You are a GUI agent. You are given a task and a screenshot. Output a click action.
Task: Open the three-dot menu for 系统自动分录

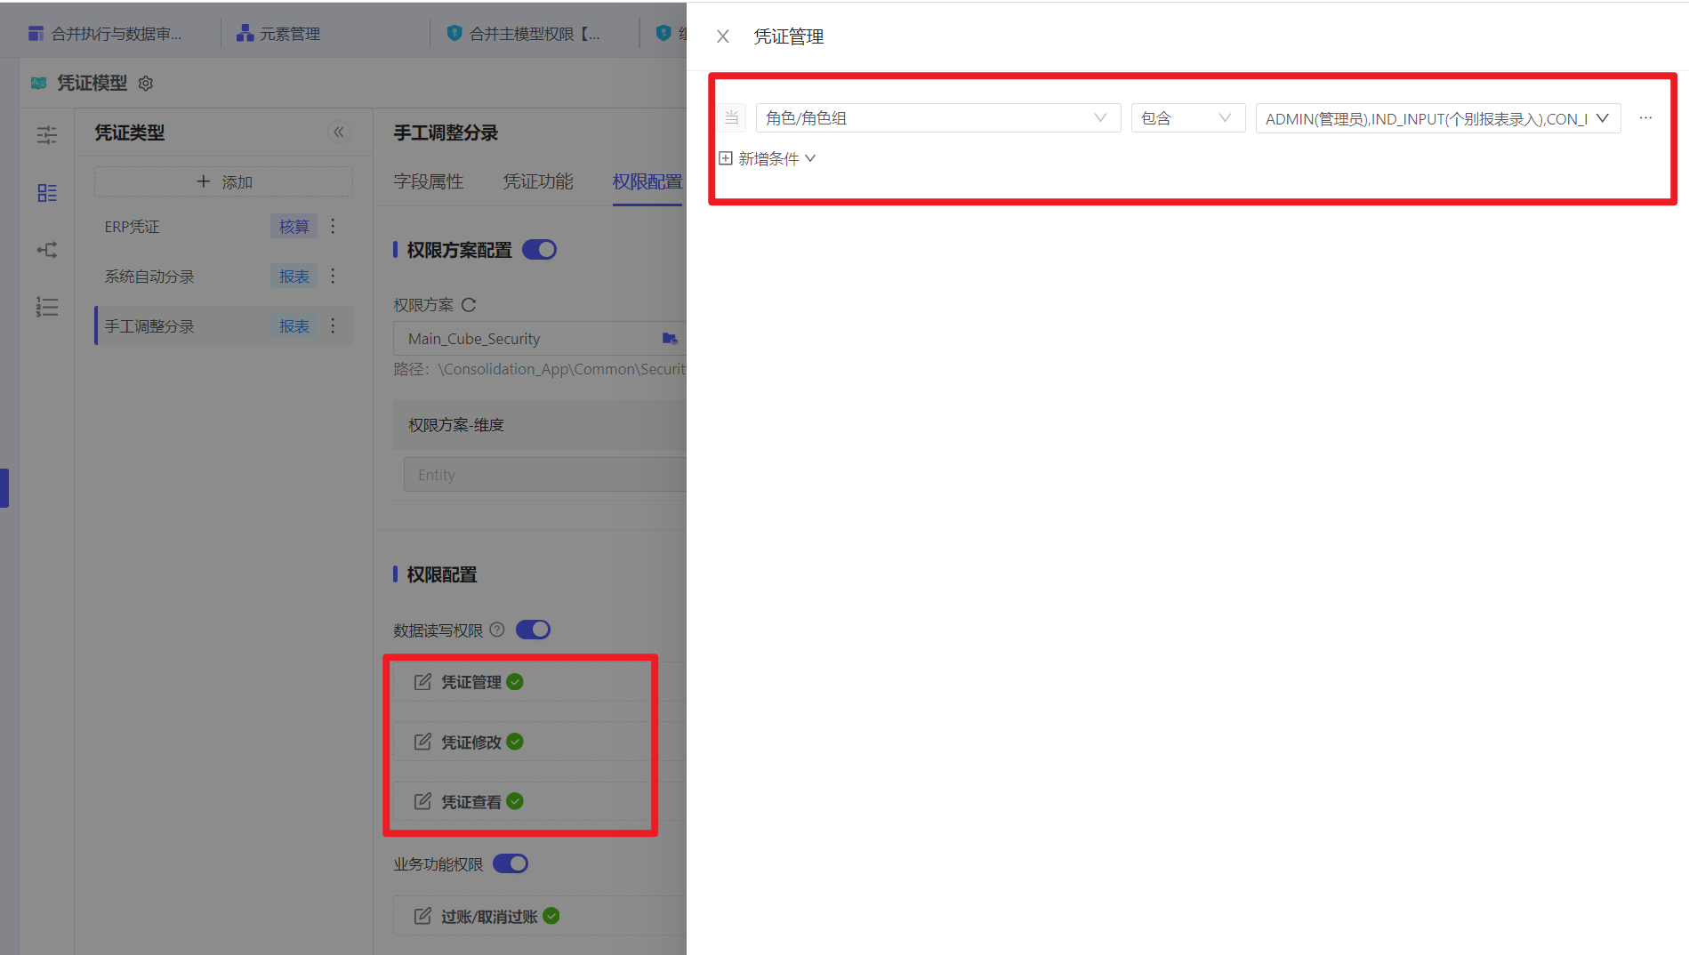pyautogui.click(x=334, y=277)
